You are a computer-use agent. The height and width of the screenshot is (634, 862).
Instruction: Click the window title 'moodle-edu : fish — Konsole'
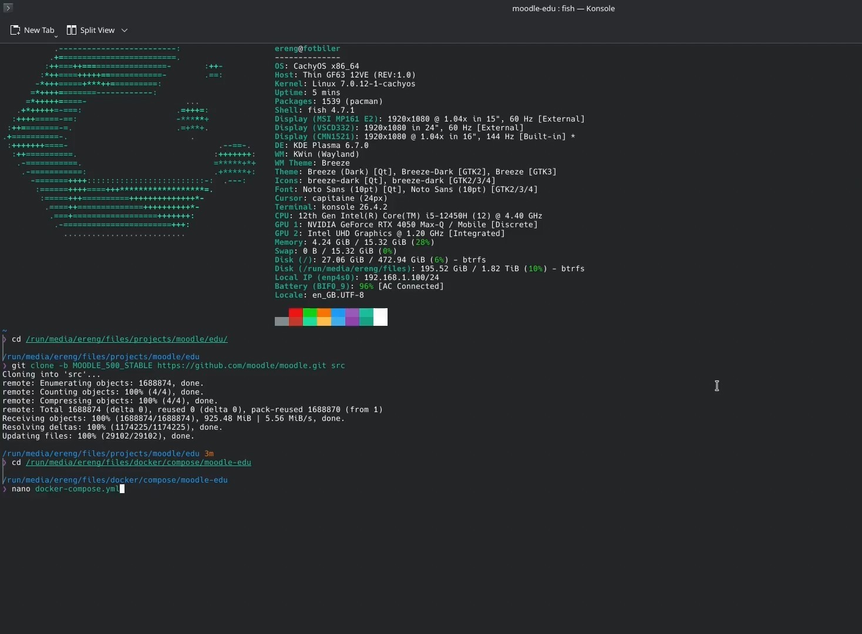[x=563, y=8]
